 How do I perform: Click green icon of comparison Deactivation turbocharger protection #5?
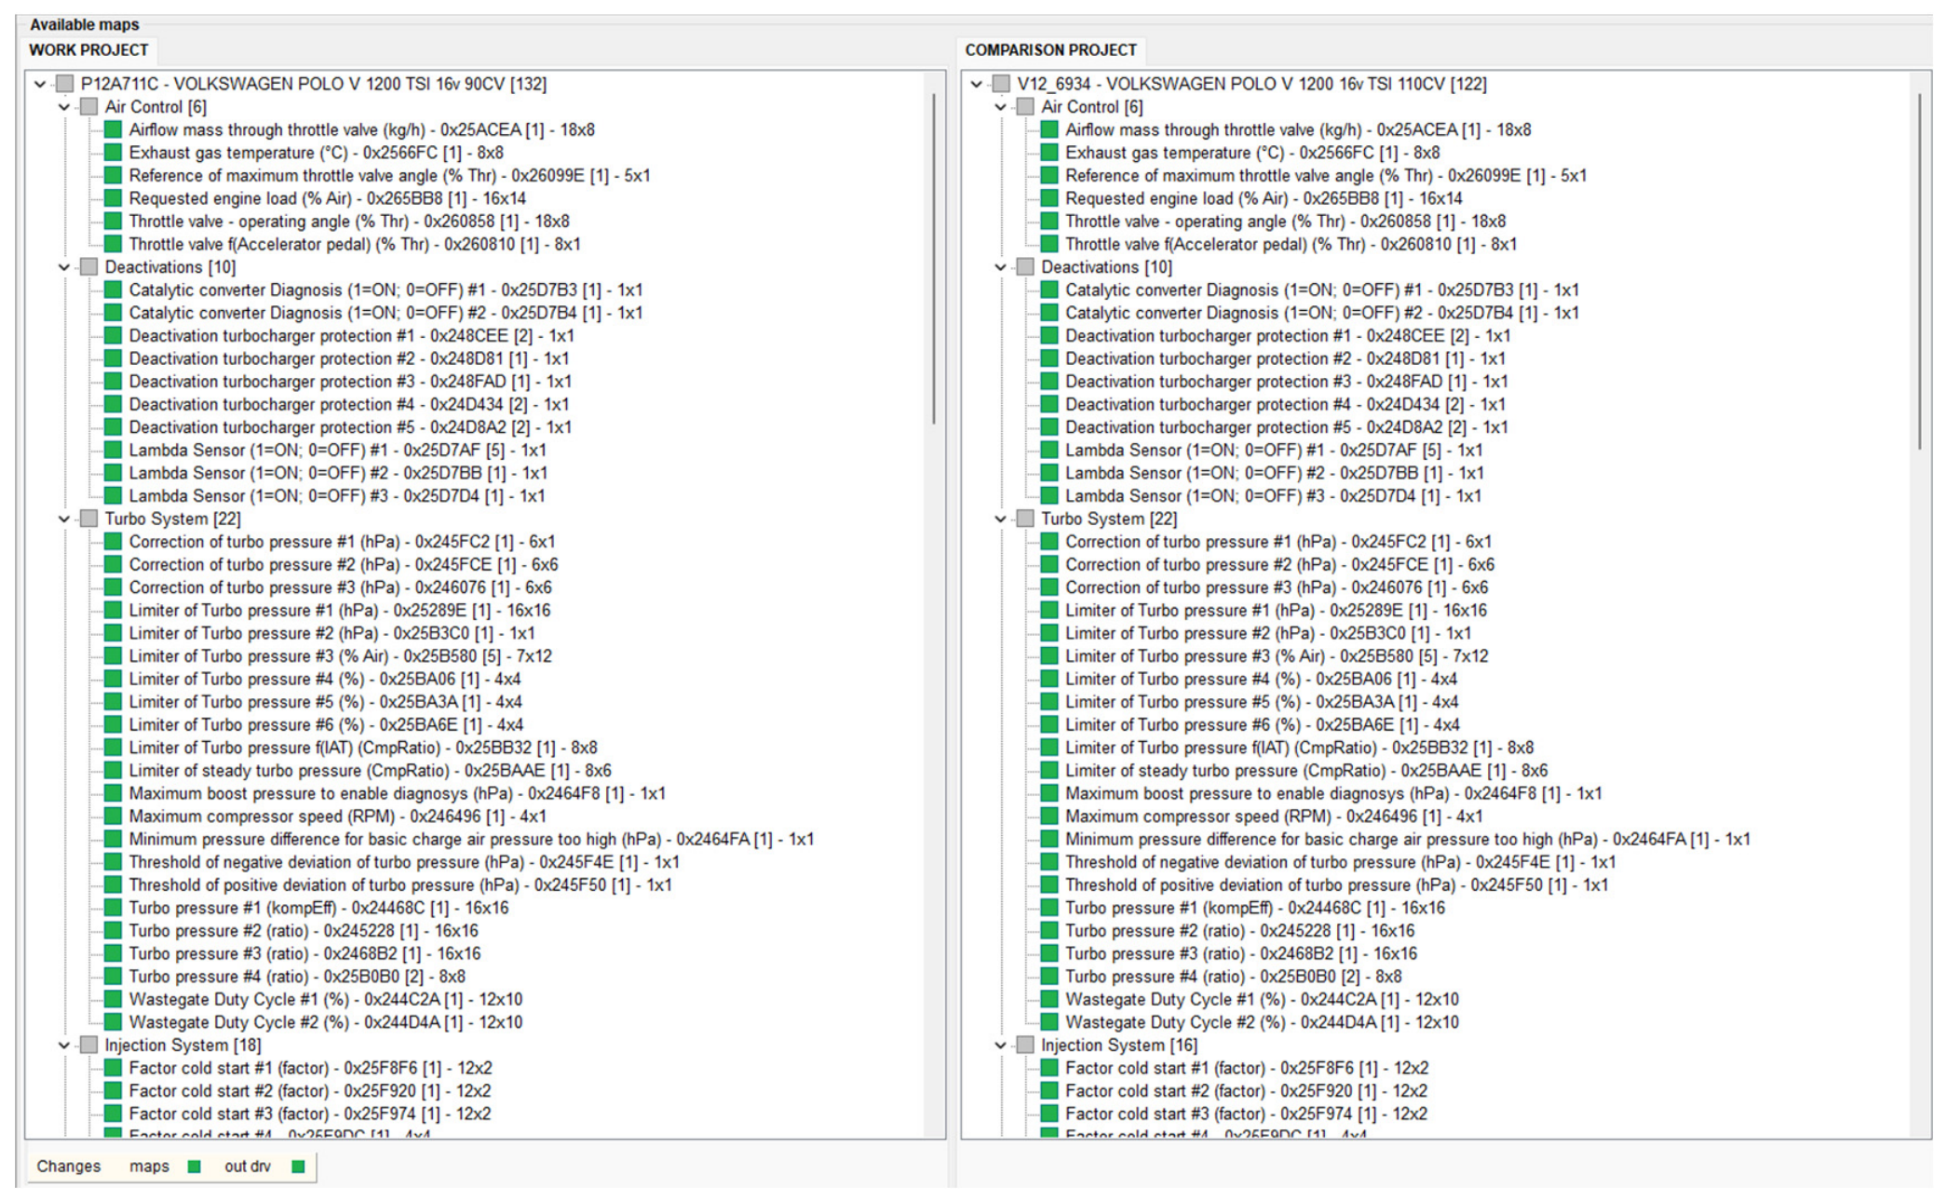click(1049, 427)
